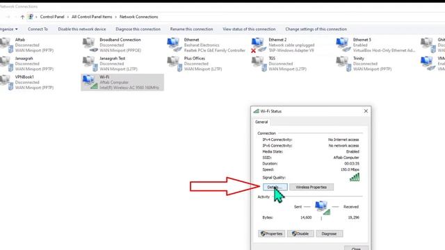This screenshot has height=250, width=445.
Task: Click Disable this network device
Action: [82, 29]
